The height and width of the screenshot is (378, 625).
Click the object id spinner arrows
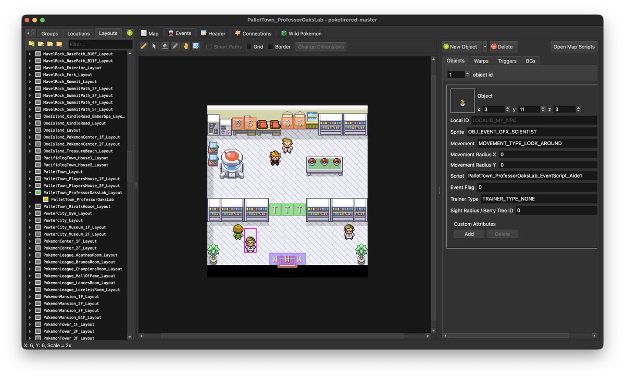pos(467,74)
